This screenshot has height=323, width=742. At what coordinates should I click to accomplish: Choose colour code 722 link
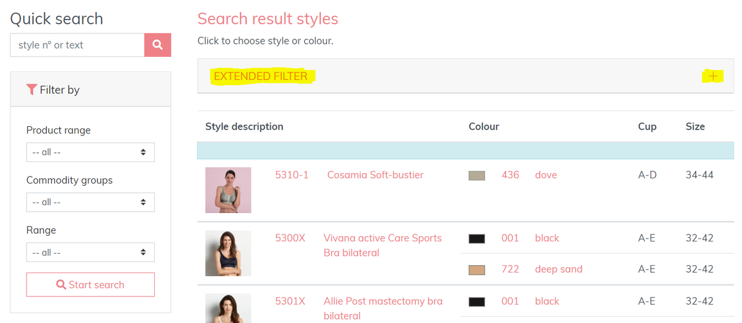tap(510, 269)
